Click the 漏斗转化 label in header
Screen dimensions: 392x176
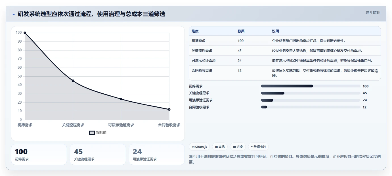pos(373,12)
